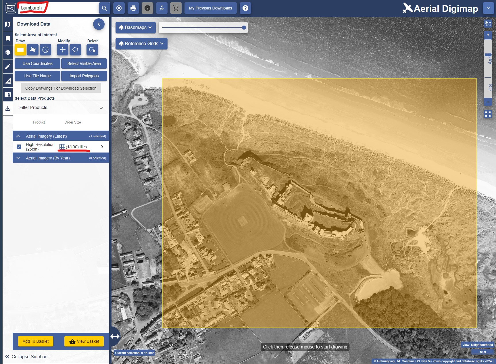Select the draw rectangle tool

(20, 50)
